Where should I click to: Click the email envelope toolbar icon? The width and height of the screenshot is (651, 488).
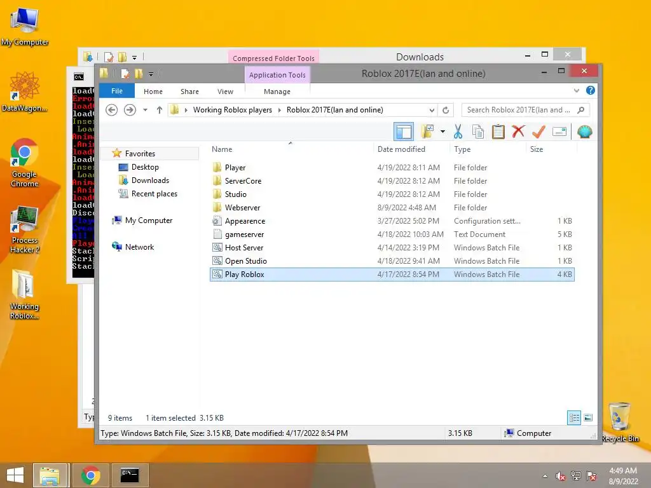coord(559,132)
